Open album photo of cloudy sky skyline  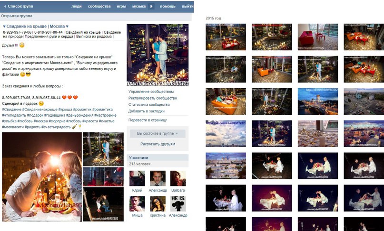coord(226,134)
